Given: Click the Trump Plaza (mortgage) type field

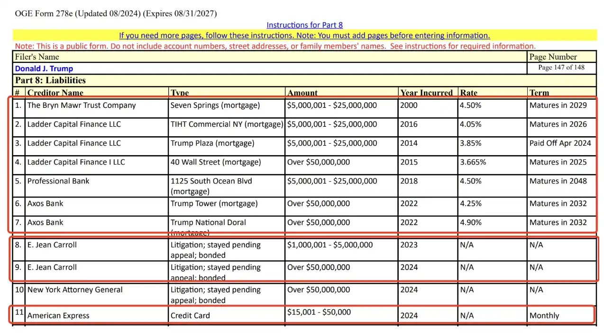Looking at the screenshot, I should 212,143.
